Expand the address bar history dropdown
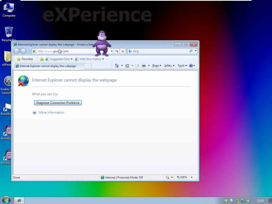272x204 pixels. [x=112, y=51]
